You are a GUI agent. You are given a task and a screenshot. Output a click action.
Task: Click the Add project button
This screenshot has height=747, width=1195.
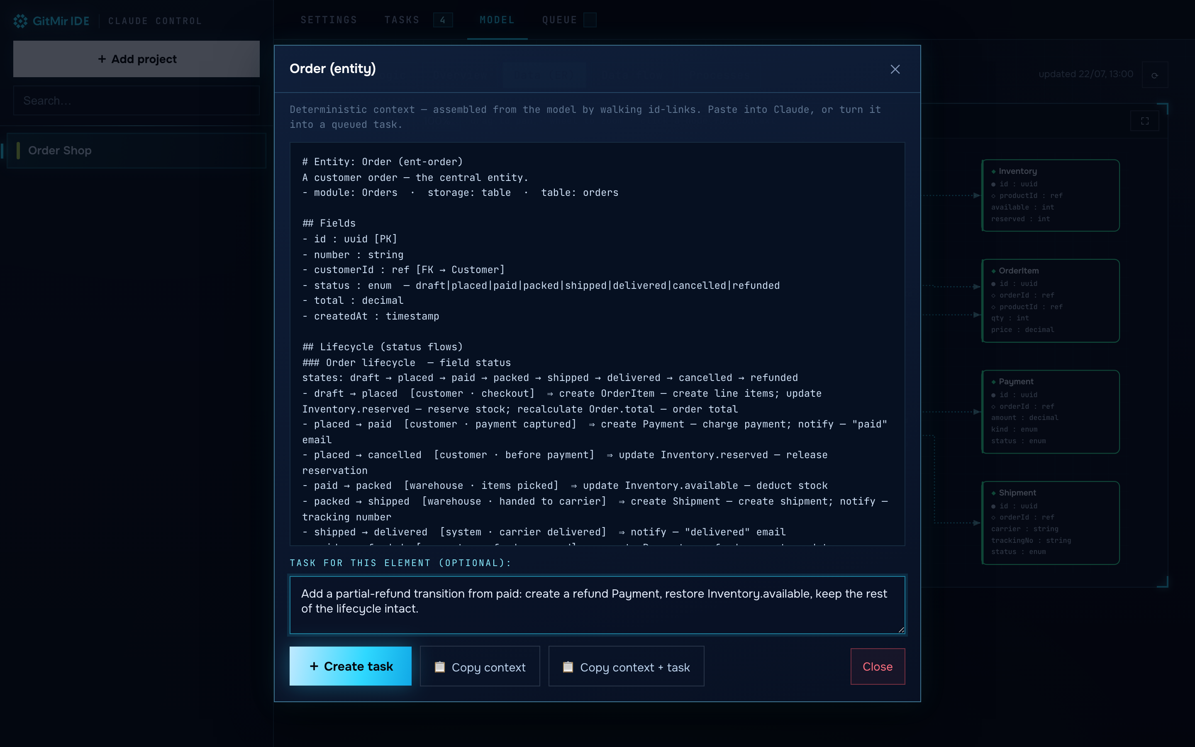(x=136, y=59)
